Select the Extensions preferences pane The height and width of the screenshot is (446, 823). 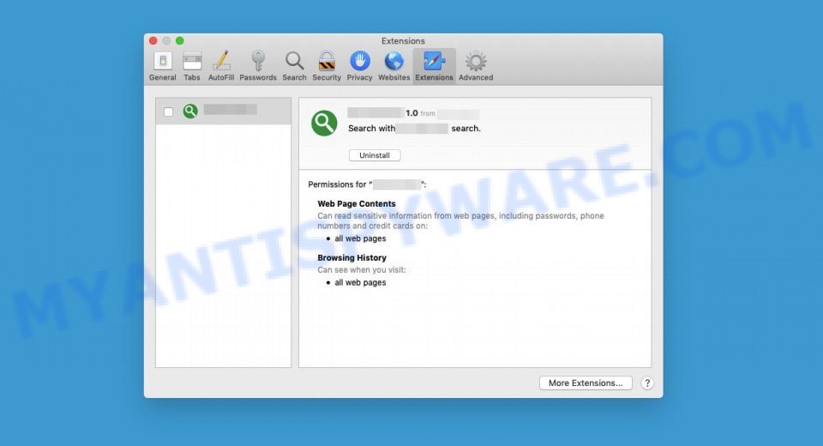[434, 66]
